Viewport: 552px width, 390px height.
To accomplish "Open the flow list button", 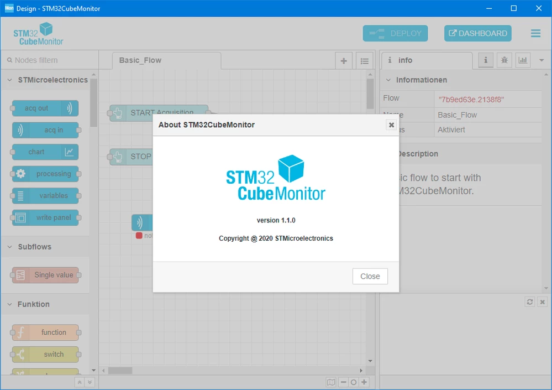I will pos(364,61).
